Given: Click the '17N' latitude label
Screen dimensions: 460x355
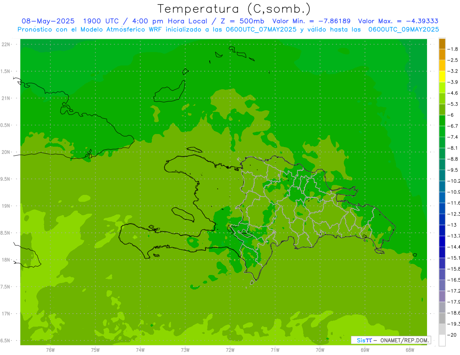Looking at the screenshot, I should (x=6, y=314).
